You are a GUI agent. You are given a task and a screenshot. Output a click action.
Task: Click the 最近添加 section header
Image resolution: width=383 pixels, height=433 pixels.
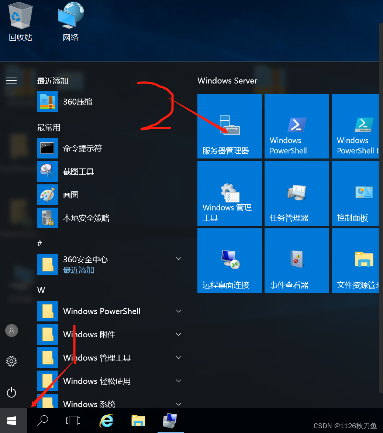53,81
